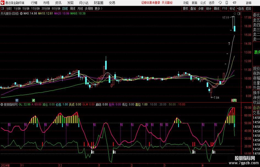Click the 证券交易未登录 login text
The width and height of the screenshot is (260, 167).
point(150,3)
